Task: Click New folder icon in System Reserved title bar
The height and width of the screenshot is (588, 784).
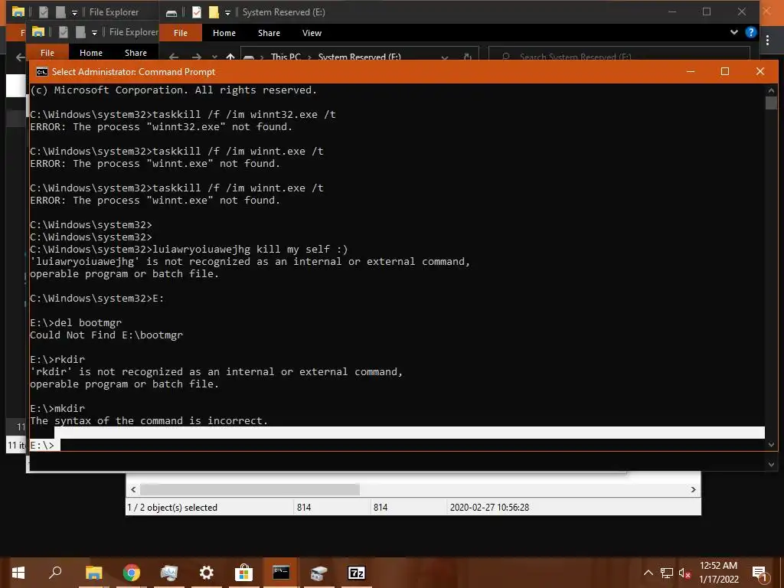Action: pyautogui.click(x=214, y=12)
